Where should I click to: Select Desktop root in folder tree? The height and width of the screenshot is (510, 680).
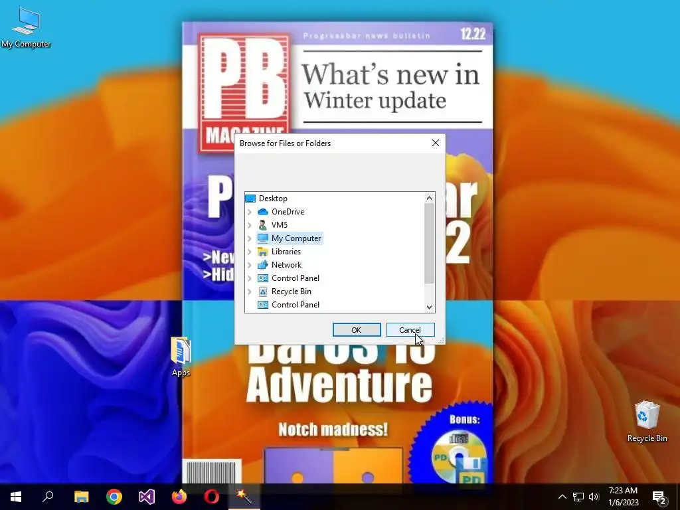coord(273,199)
